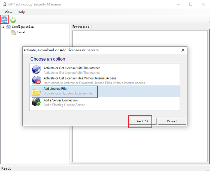Viewport: 210px width, 171px height.
Task: Open the View menu
Action: point(8,12)
